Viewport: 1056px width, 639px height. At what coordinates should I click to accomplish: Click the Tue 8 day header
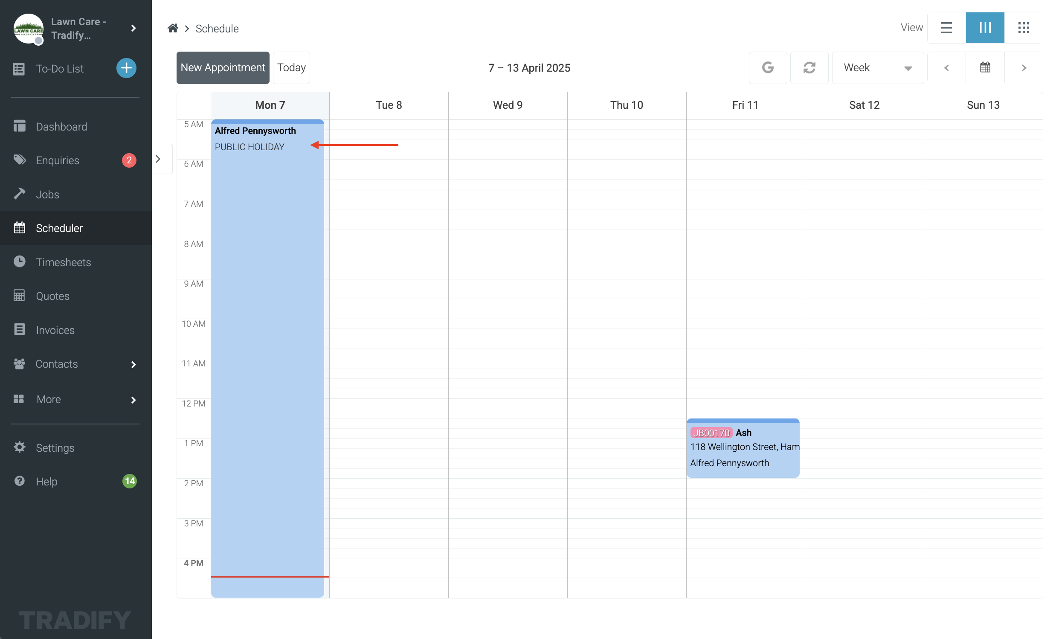click(x=389, y=105)
